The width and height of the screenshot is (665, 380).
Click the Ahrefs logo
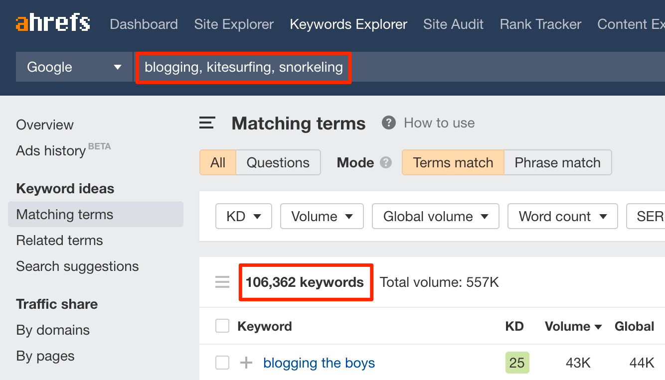click(53, 23)
